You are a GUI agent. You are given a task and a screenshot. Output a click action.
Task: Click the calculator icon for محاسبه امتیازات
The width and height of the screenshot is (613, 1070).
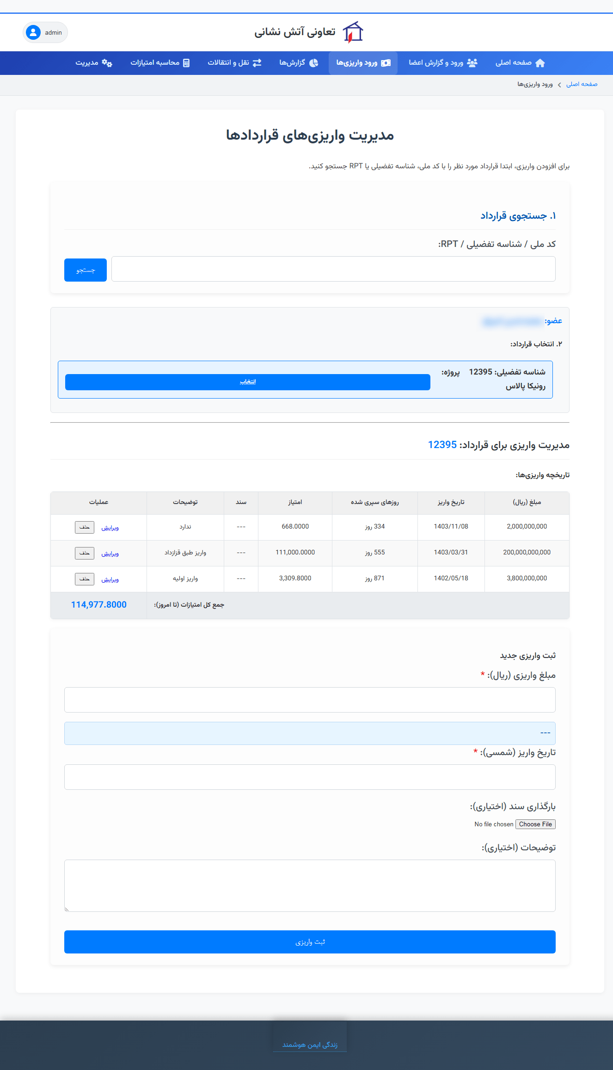coord(186,63)
